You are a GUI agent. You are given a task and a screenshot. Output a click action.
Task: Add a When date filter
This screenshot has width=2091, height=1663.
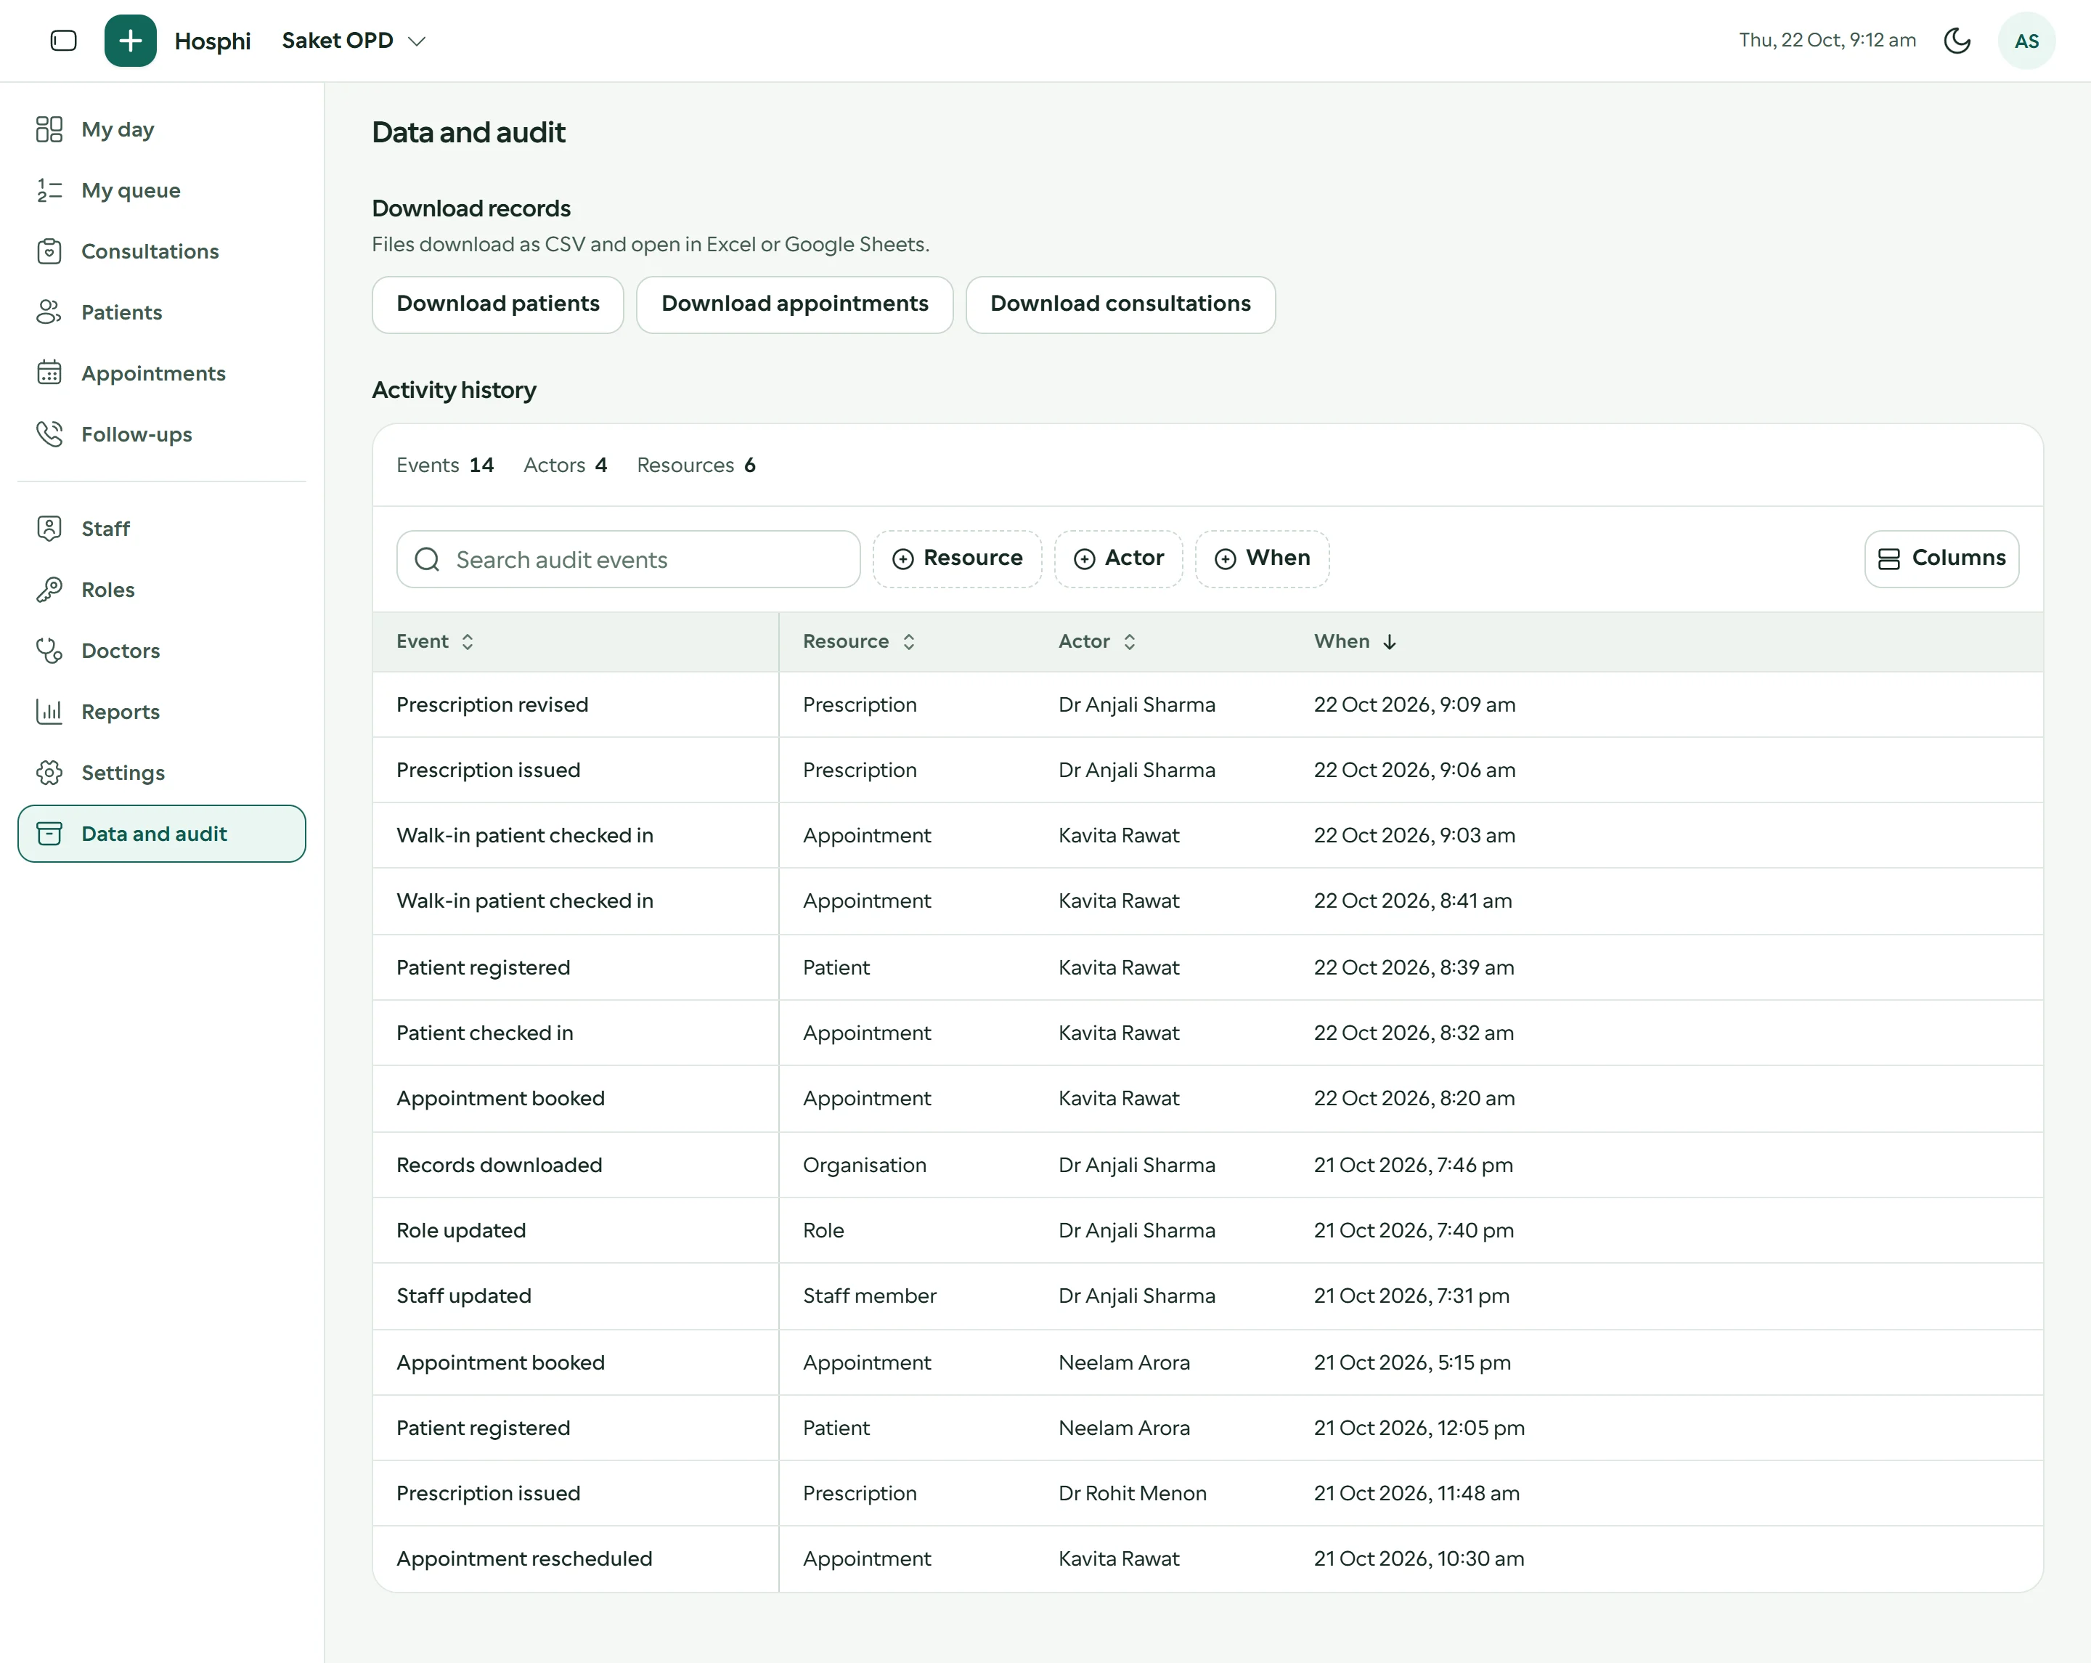1262,559
